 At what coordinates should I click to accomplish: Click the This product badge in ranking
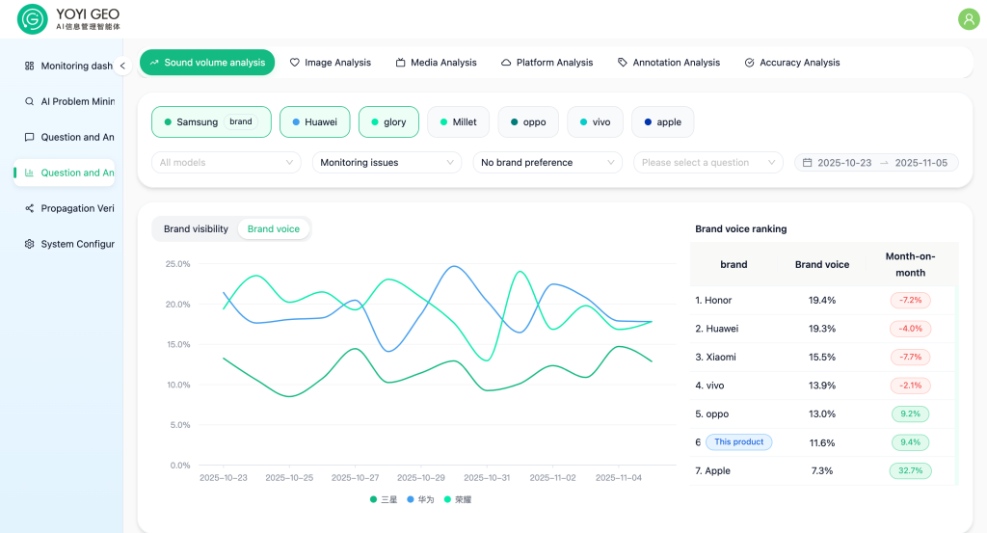(738, 442)
